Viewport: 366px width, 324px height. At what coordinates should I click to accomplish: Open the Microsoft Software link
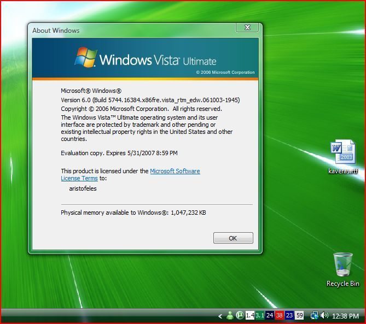pos(175,171)
